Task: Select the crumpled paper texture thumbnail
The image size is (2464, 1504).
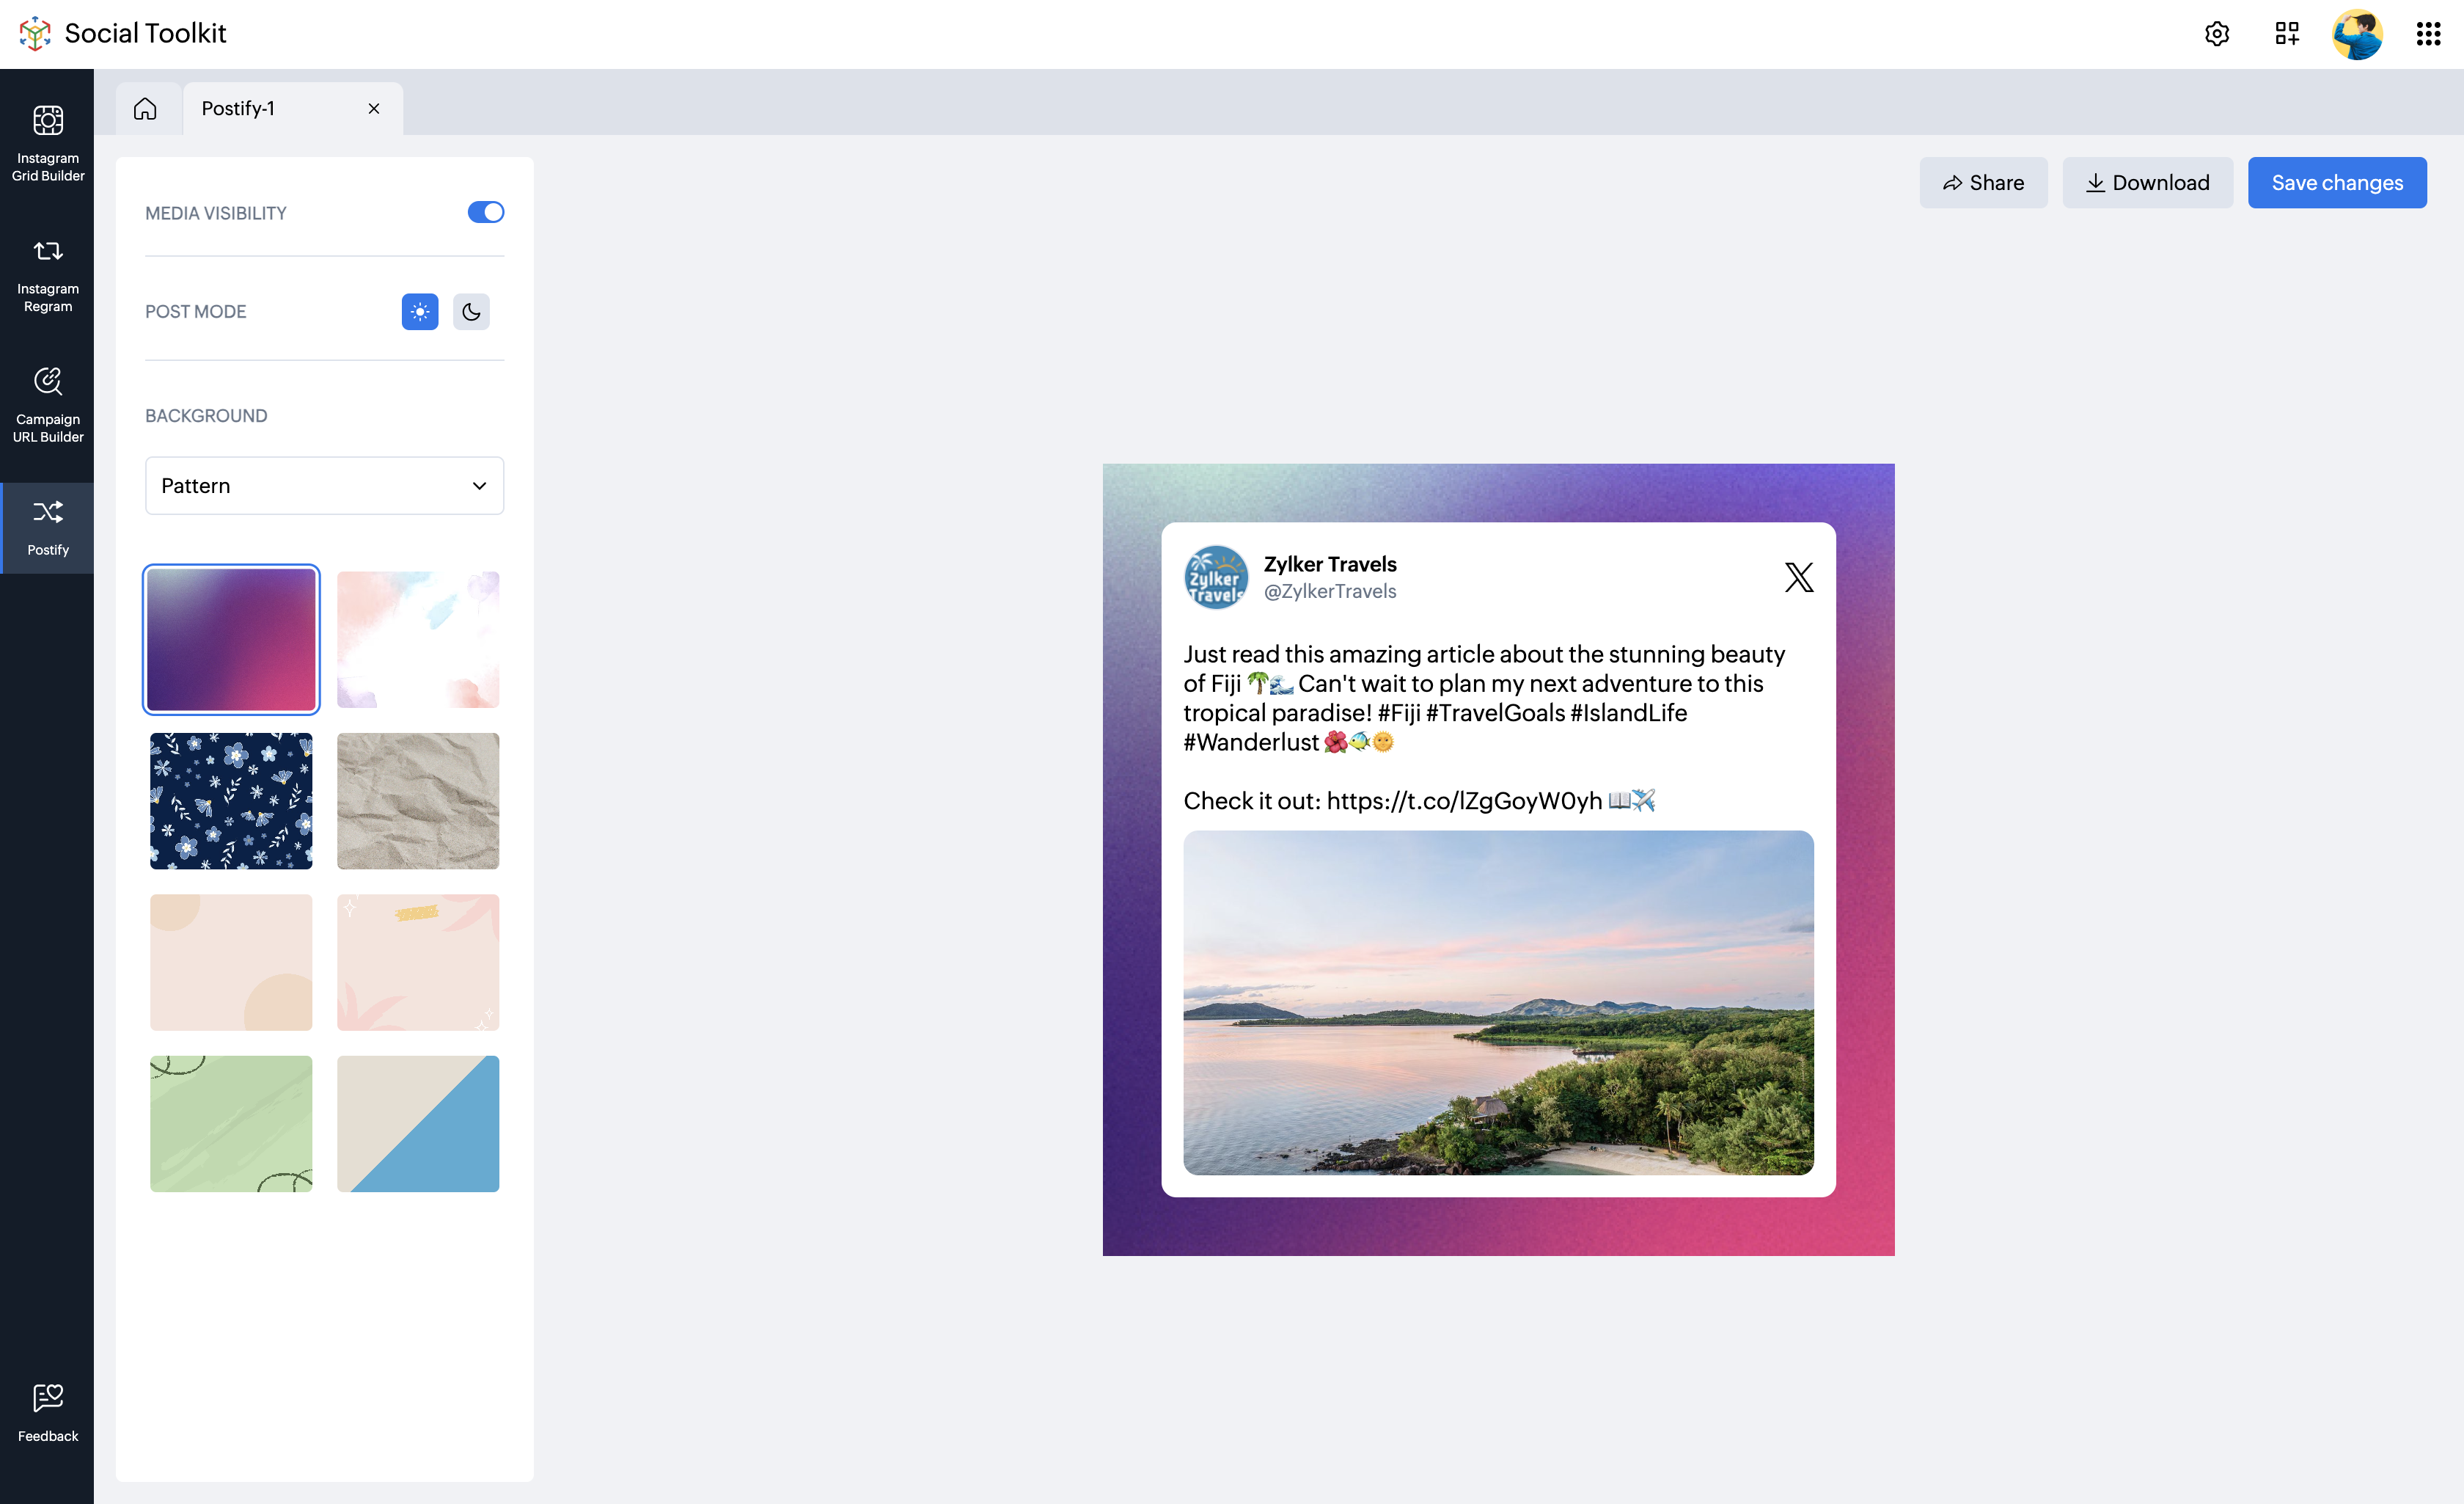Action: (417, 800)
